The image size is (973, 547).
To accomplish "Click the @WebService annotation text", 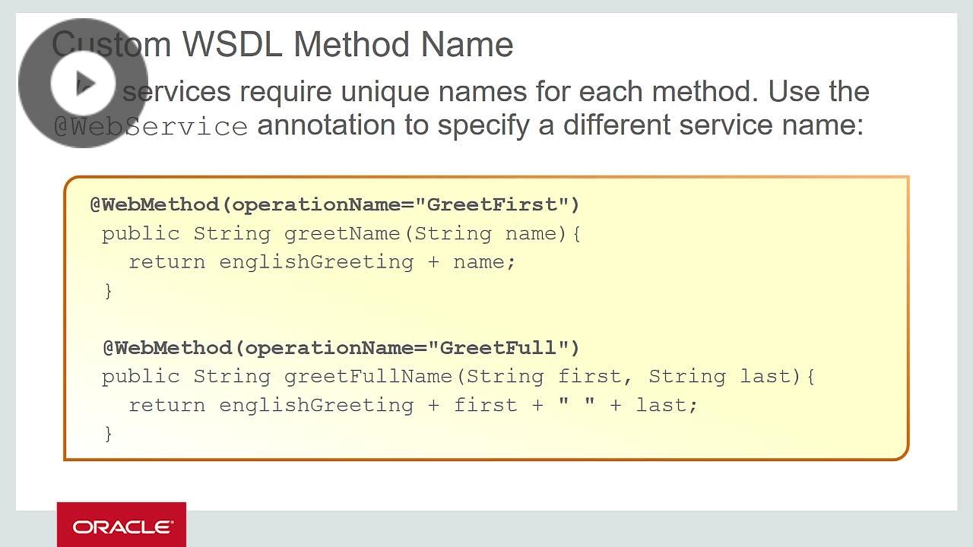I will [150, 125].
